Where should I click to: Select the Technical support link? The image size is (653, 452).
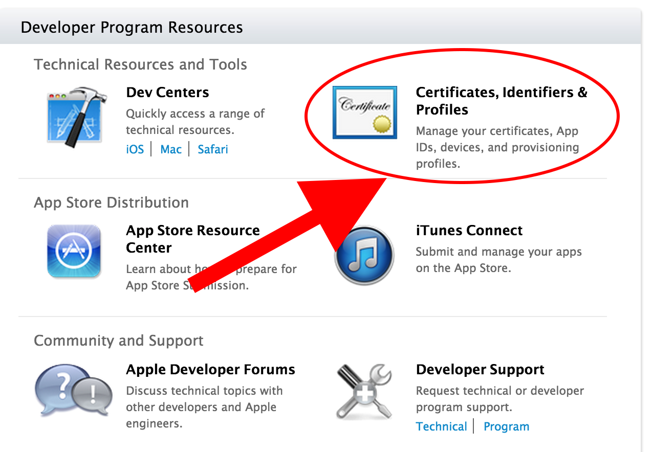click(442, 426)
